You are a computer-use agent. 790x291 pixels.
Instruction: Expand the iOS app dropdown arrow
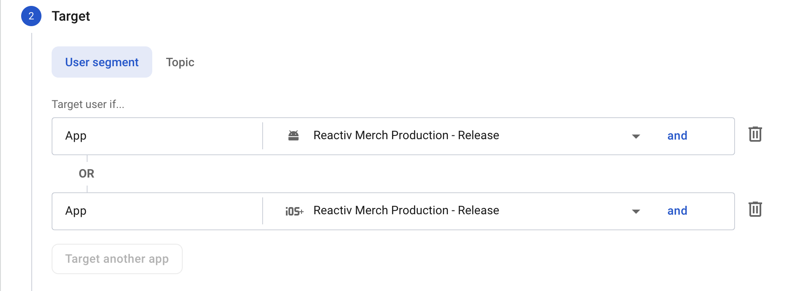[x=636, y=211]
